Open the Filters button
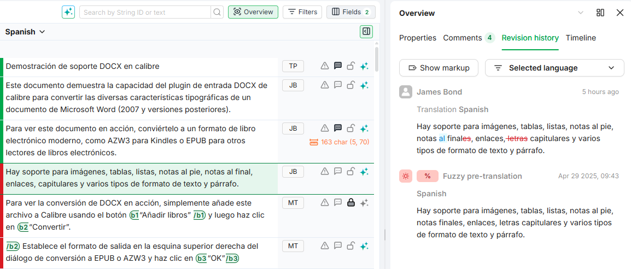Image resolution: width=631 pixels, height=269 pixels. point(302,12)
